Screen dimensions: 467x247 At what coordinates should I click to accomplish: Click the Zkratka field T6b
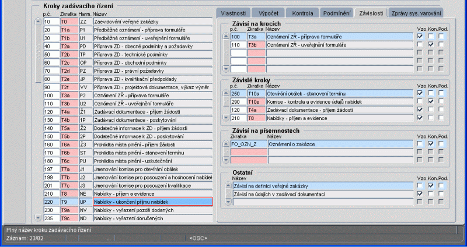pyautogui.click(x=69, y=153)
